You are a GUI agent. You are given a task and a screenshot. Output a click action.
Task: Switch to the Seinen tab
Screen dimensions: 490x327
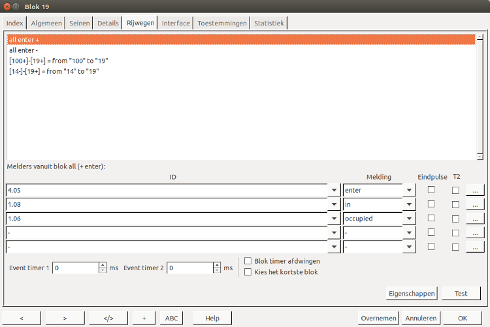coord(80,23)
